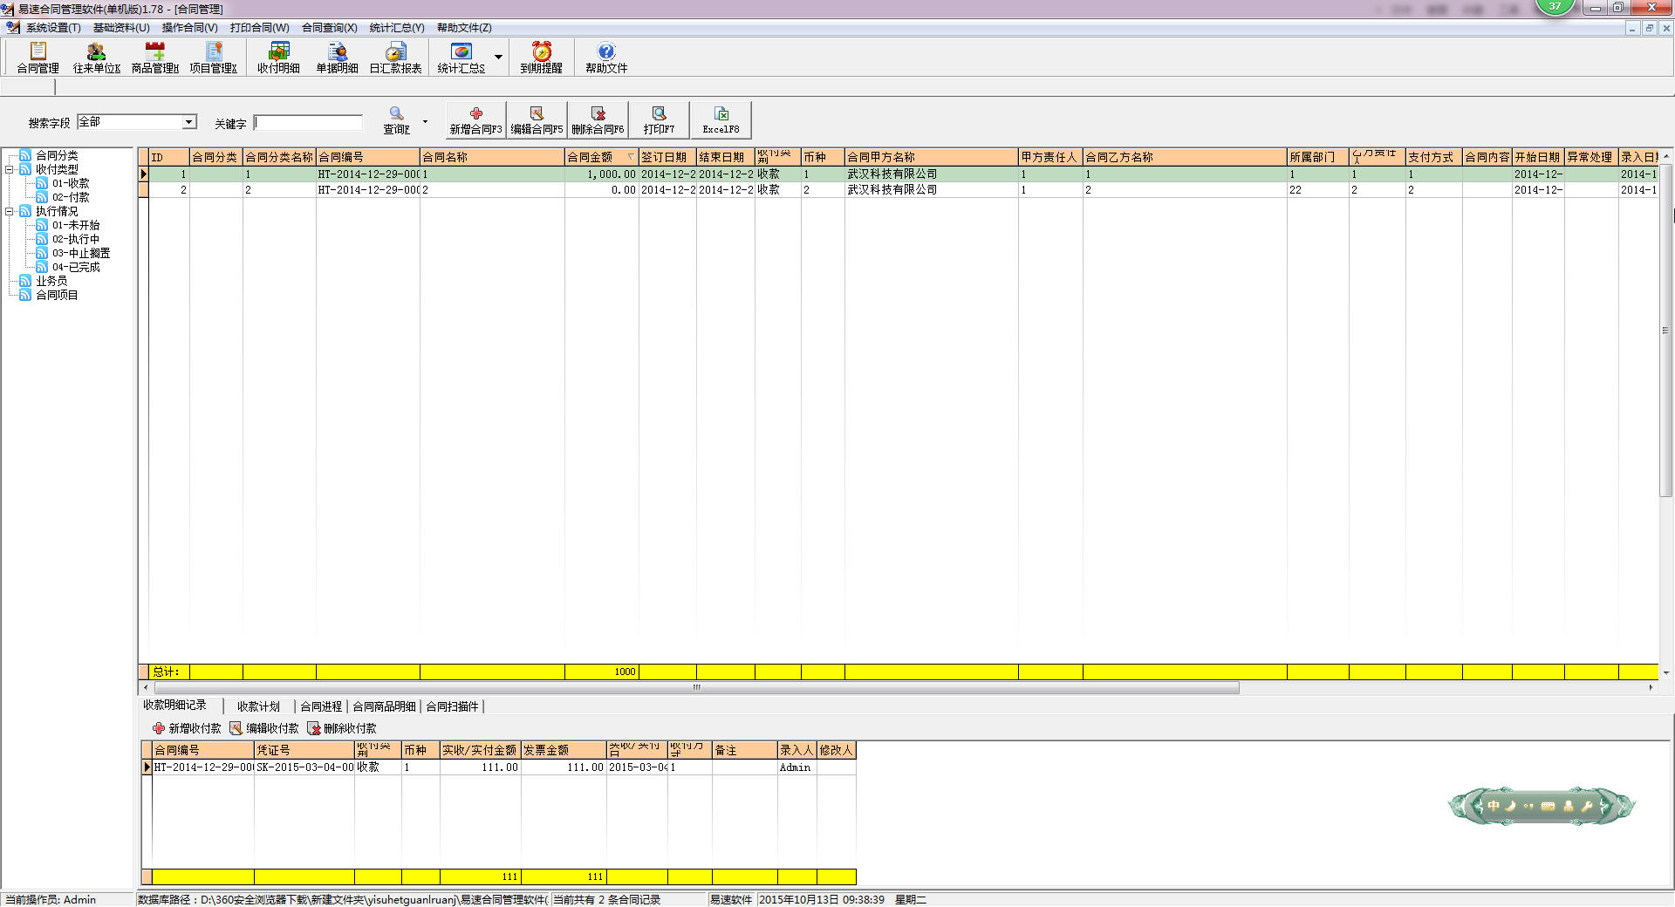Click the 查询 search magnifier icon
1675x907 pixels.
(397, 119)
